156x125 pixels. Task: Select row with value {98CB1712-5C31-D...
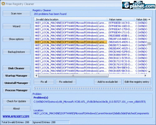[91, 61]
